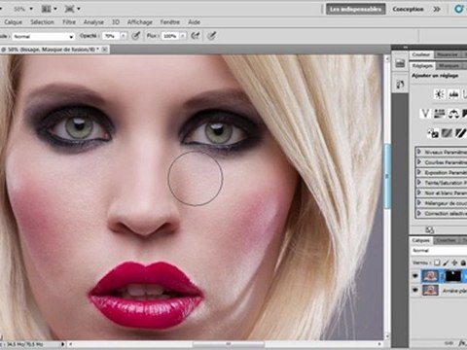This screenshot has height=350, width=467.
Task: Add a Posterize adjustment icon
Action: point(447,133)
